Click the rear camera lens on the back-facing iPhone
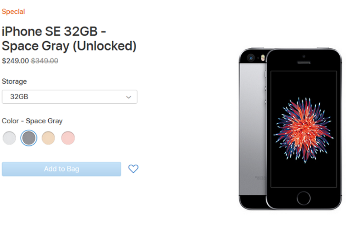Viewport: 349px width, 233px height. coord(251,58)
